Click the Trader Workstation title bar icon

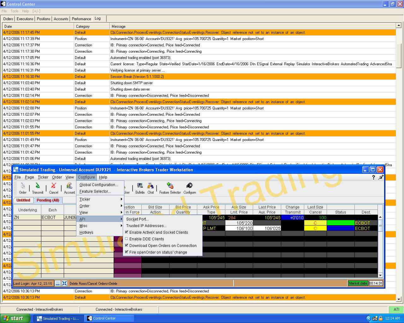16,170
